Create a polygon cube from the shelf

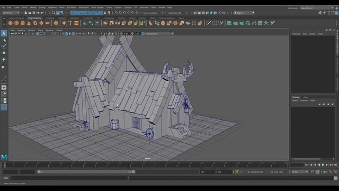click(16, 23)
